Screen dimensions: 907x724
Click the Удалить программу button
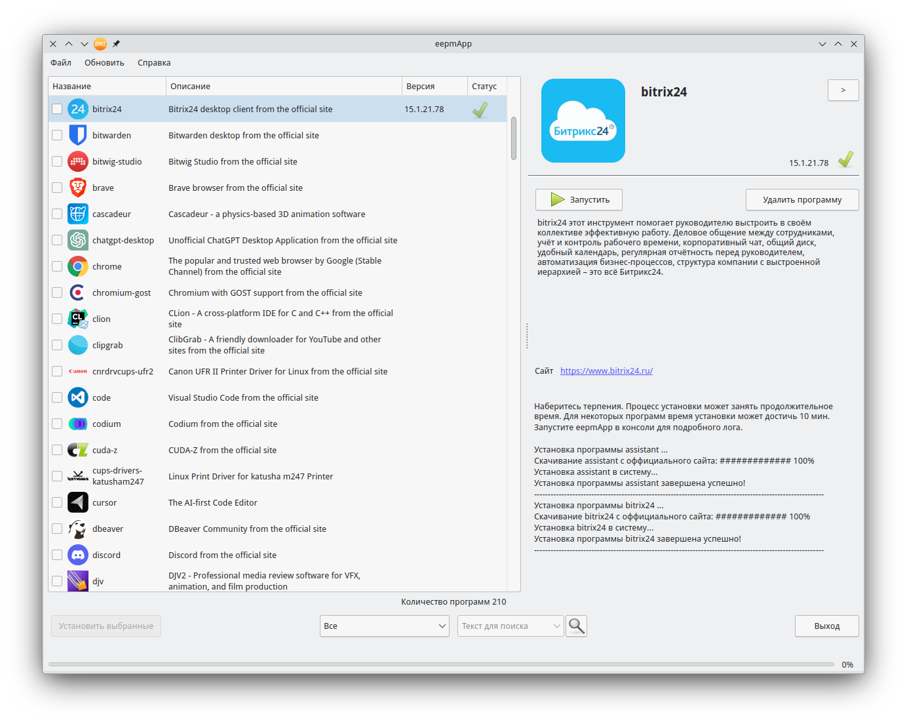[802, 199]
